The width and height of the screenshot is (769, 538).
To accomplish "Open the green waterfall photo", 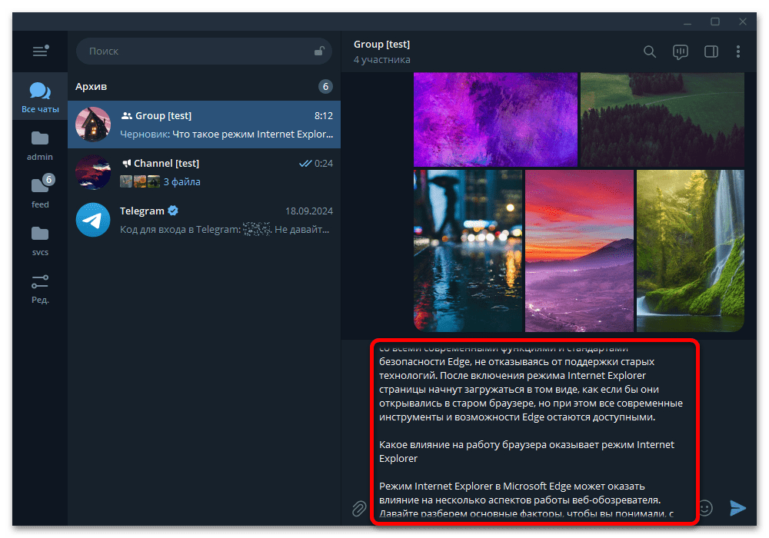I will click(x=690, y=251).
